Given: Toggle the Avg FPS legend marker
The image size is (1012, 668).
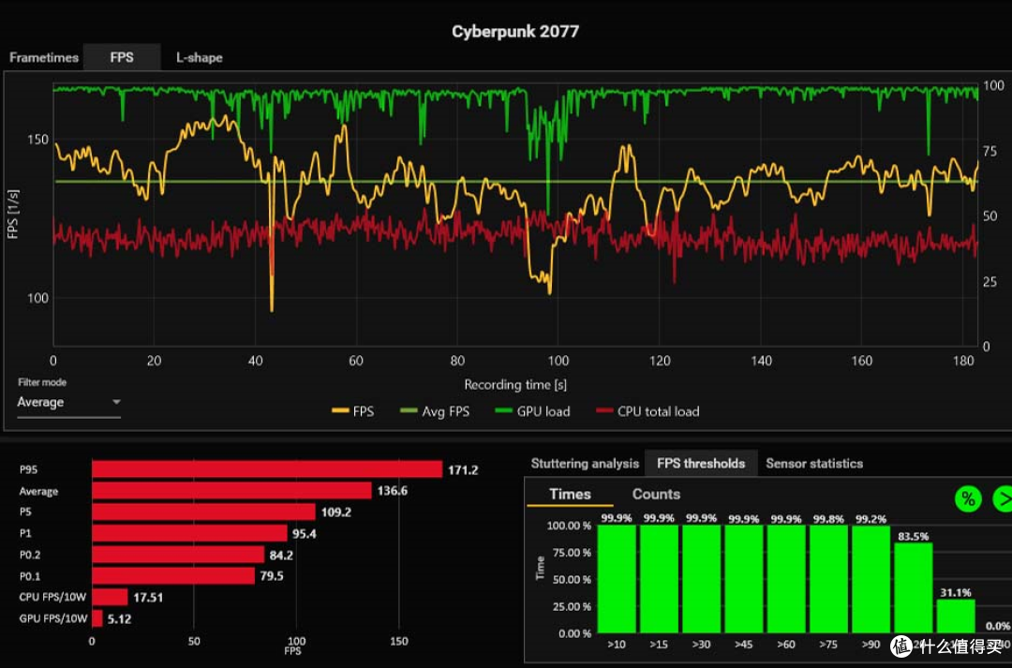Looking at the screenshot, I should coord(411,411).
